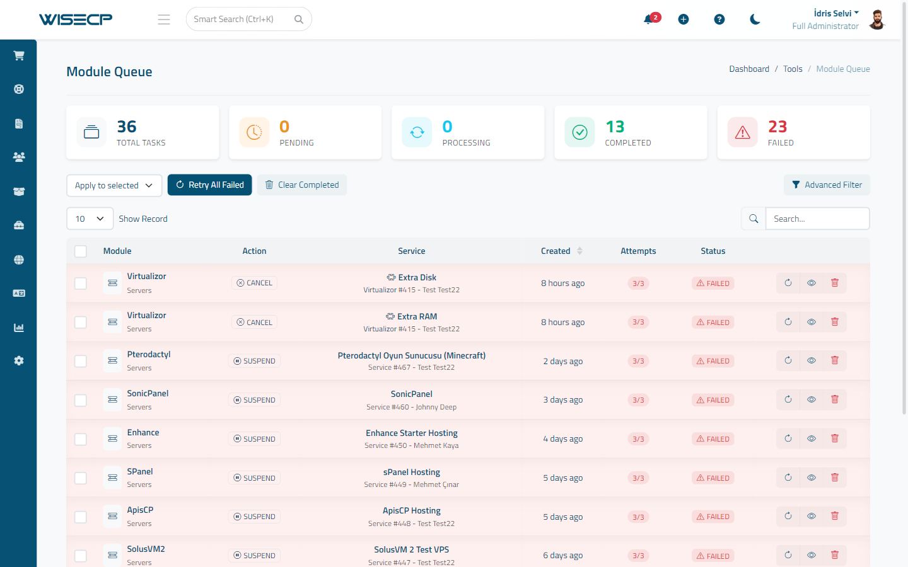This screenshot has width=908, height=567.
Task: Check the Virtualizor Extra RAM row checkbox
Action: coord(81,323)
